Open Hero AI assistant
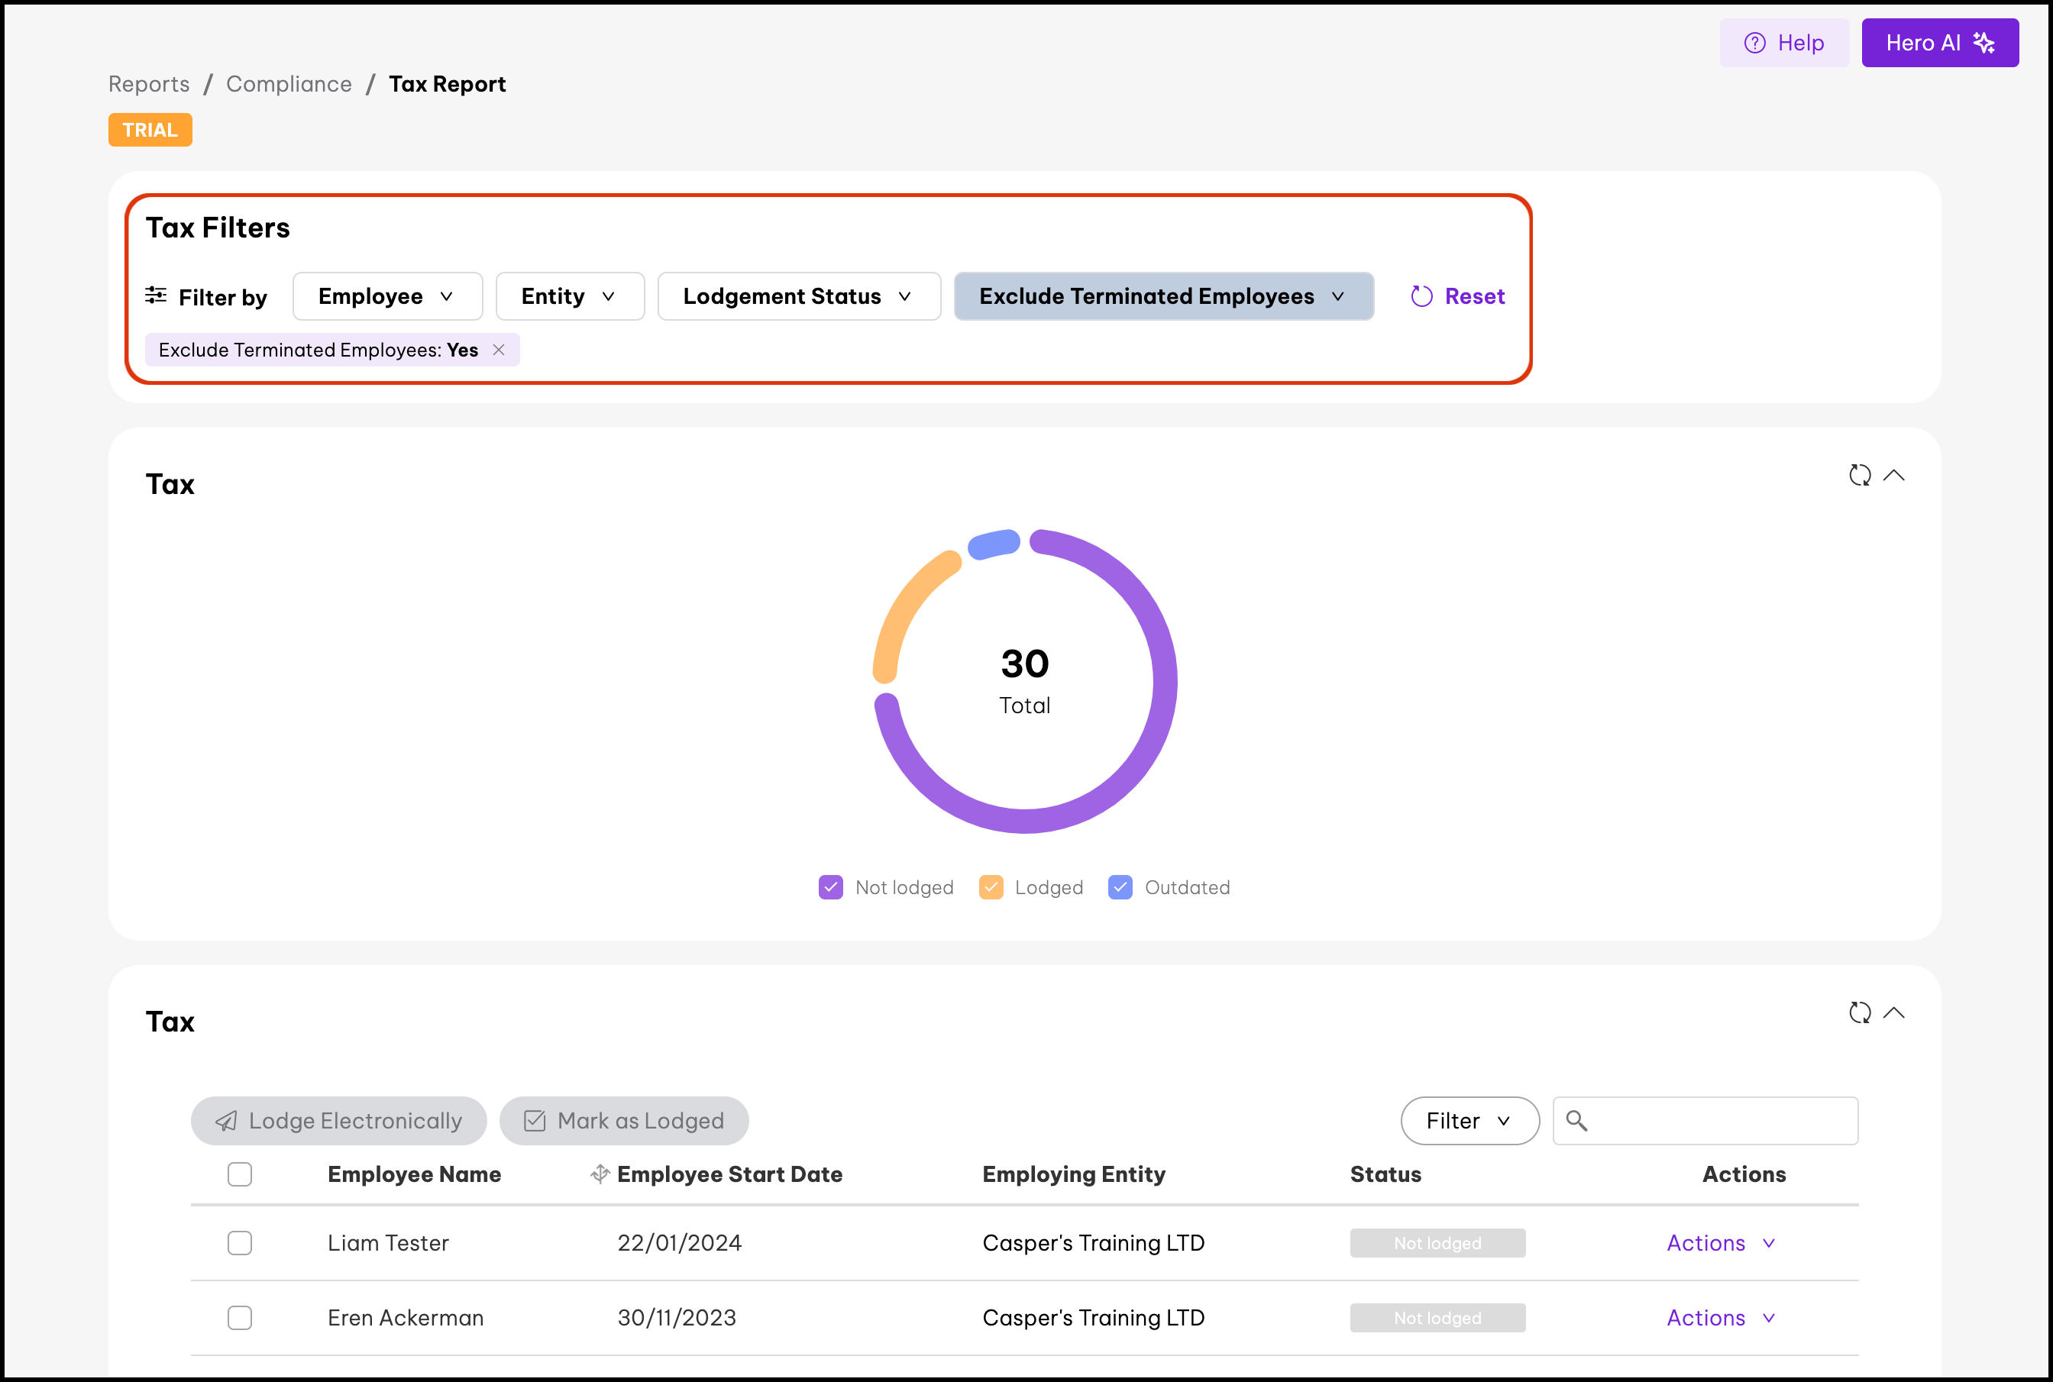 (1939, 42)
